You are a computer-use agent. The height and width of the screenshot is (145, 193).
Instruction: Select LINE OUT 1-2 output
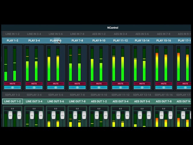pos(12,101)
